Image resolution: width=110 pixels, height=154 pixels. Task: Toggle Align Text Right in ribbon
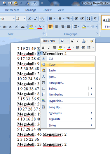62,27
